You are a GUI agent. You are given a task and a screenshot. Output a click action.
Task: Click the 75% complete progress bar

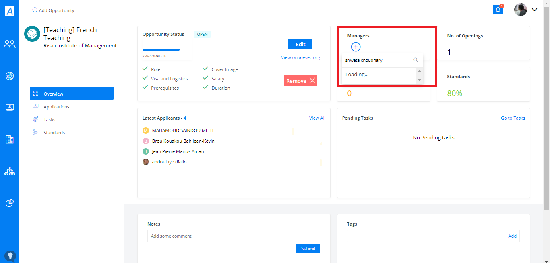(161, 50)
